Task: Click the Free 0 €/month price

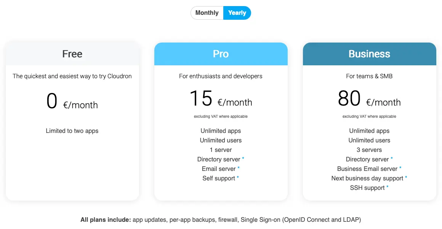Action: [72, 101]
